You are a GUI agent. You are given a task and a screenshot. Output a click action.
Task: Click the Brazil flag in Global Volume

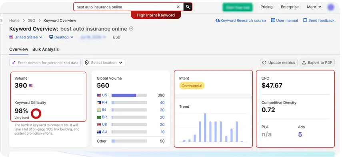click(99, 117)
